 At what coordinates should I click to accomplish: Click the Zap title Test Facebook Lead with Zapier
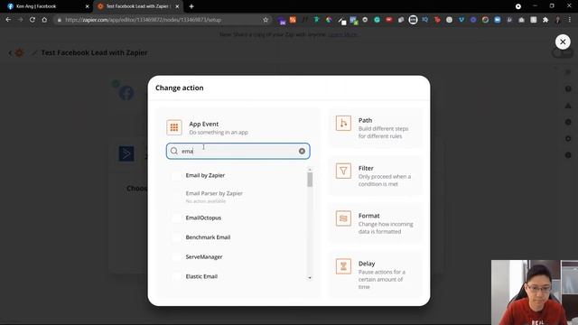click(94, 52)
